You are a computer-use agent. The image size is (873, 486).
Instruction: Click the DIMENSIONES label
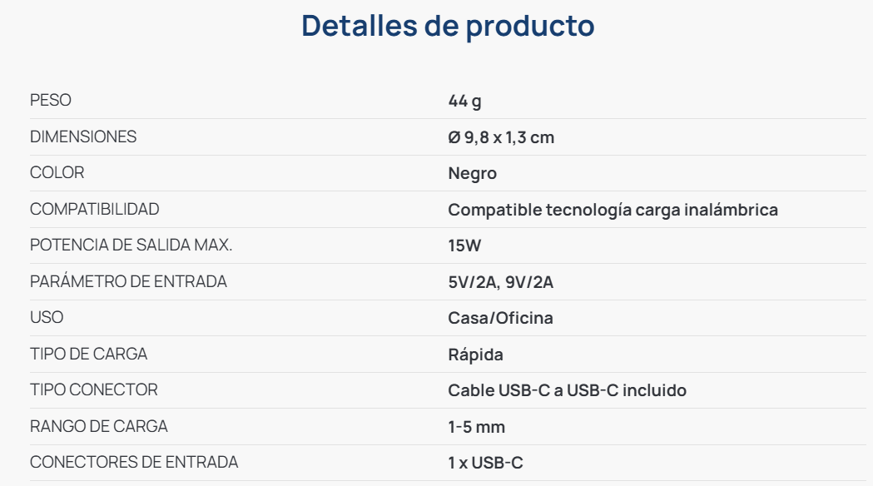(83, 136)
